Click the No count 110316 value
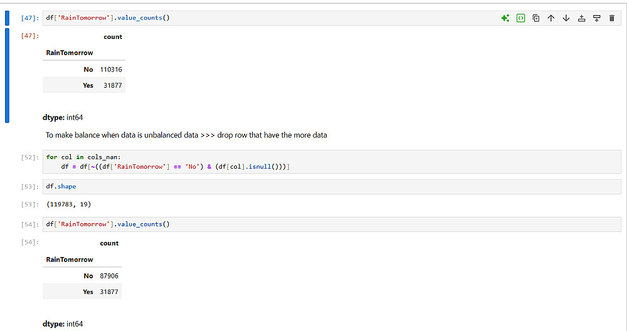This screenshot has height=331, width=627. (x=111, y=70)
